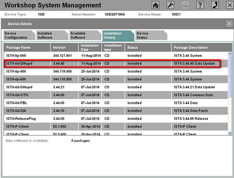Viewport: 234px width, 178px height.
Task: Open help with the question mark icon
Action: pyautogui.click(x=200, y=5)
